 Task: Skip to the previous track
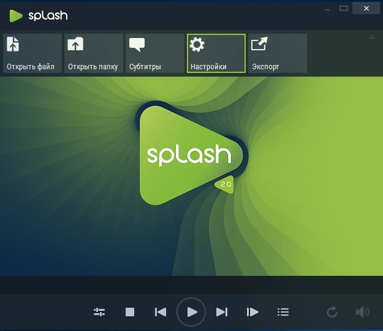click(x=161, y=312)
